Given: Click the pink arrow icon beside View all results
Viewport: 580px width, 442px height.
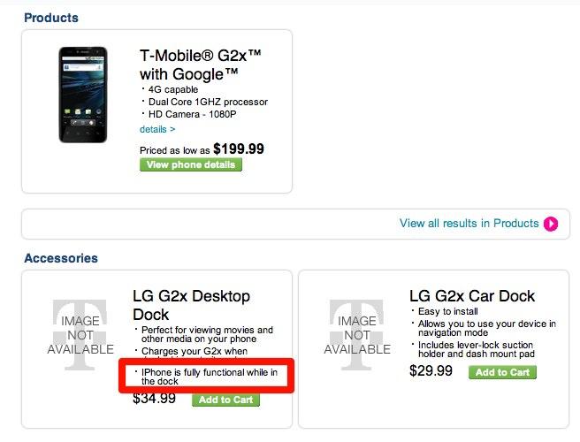Looking at the screenshot, I should (x=551, y=224).
